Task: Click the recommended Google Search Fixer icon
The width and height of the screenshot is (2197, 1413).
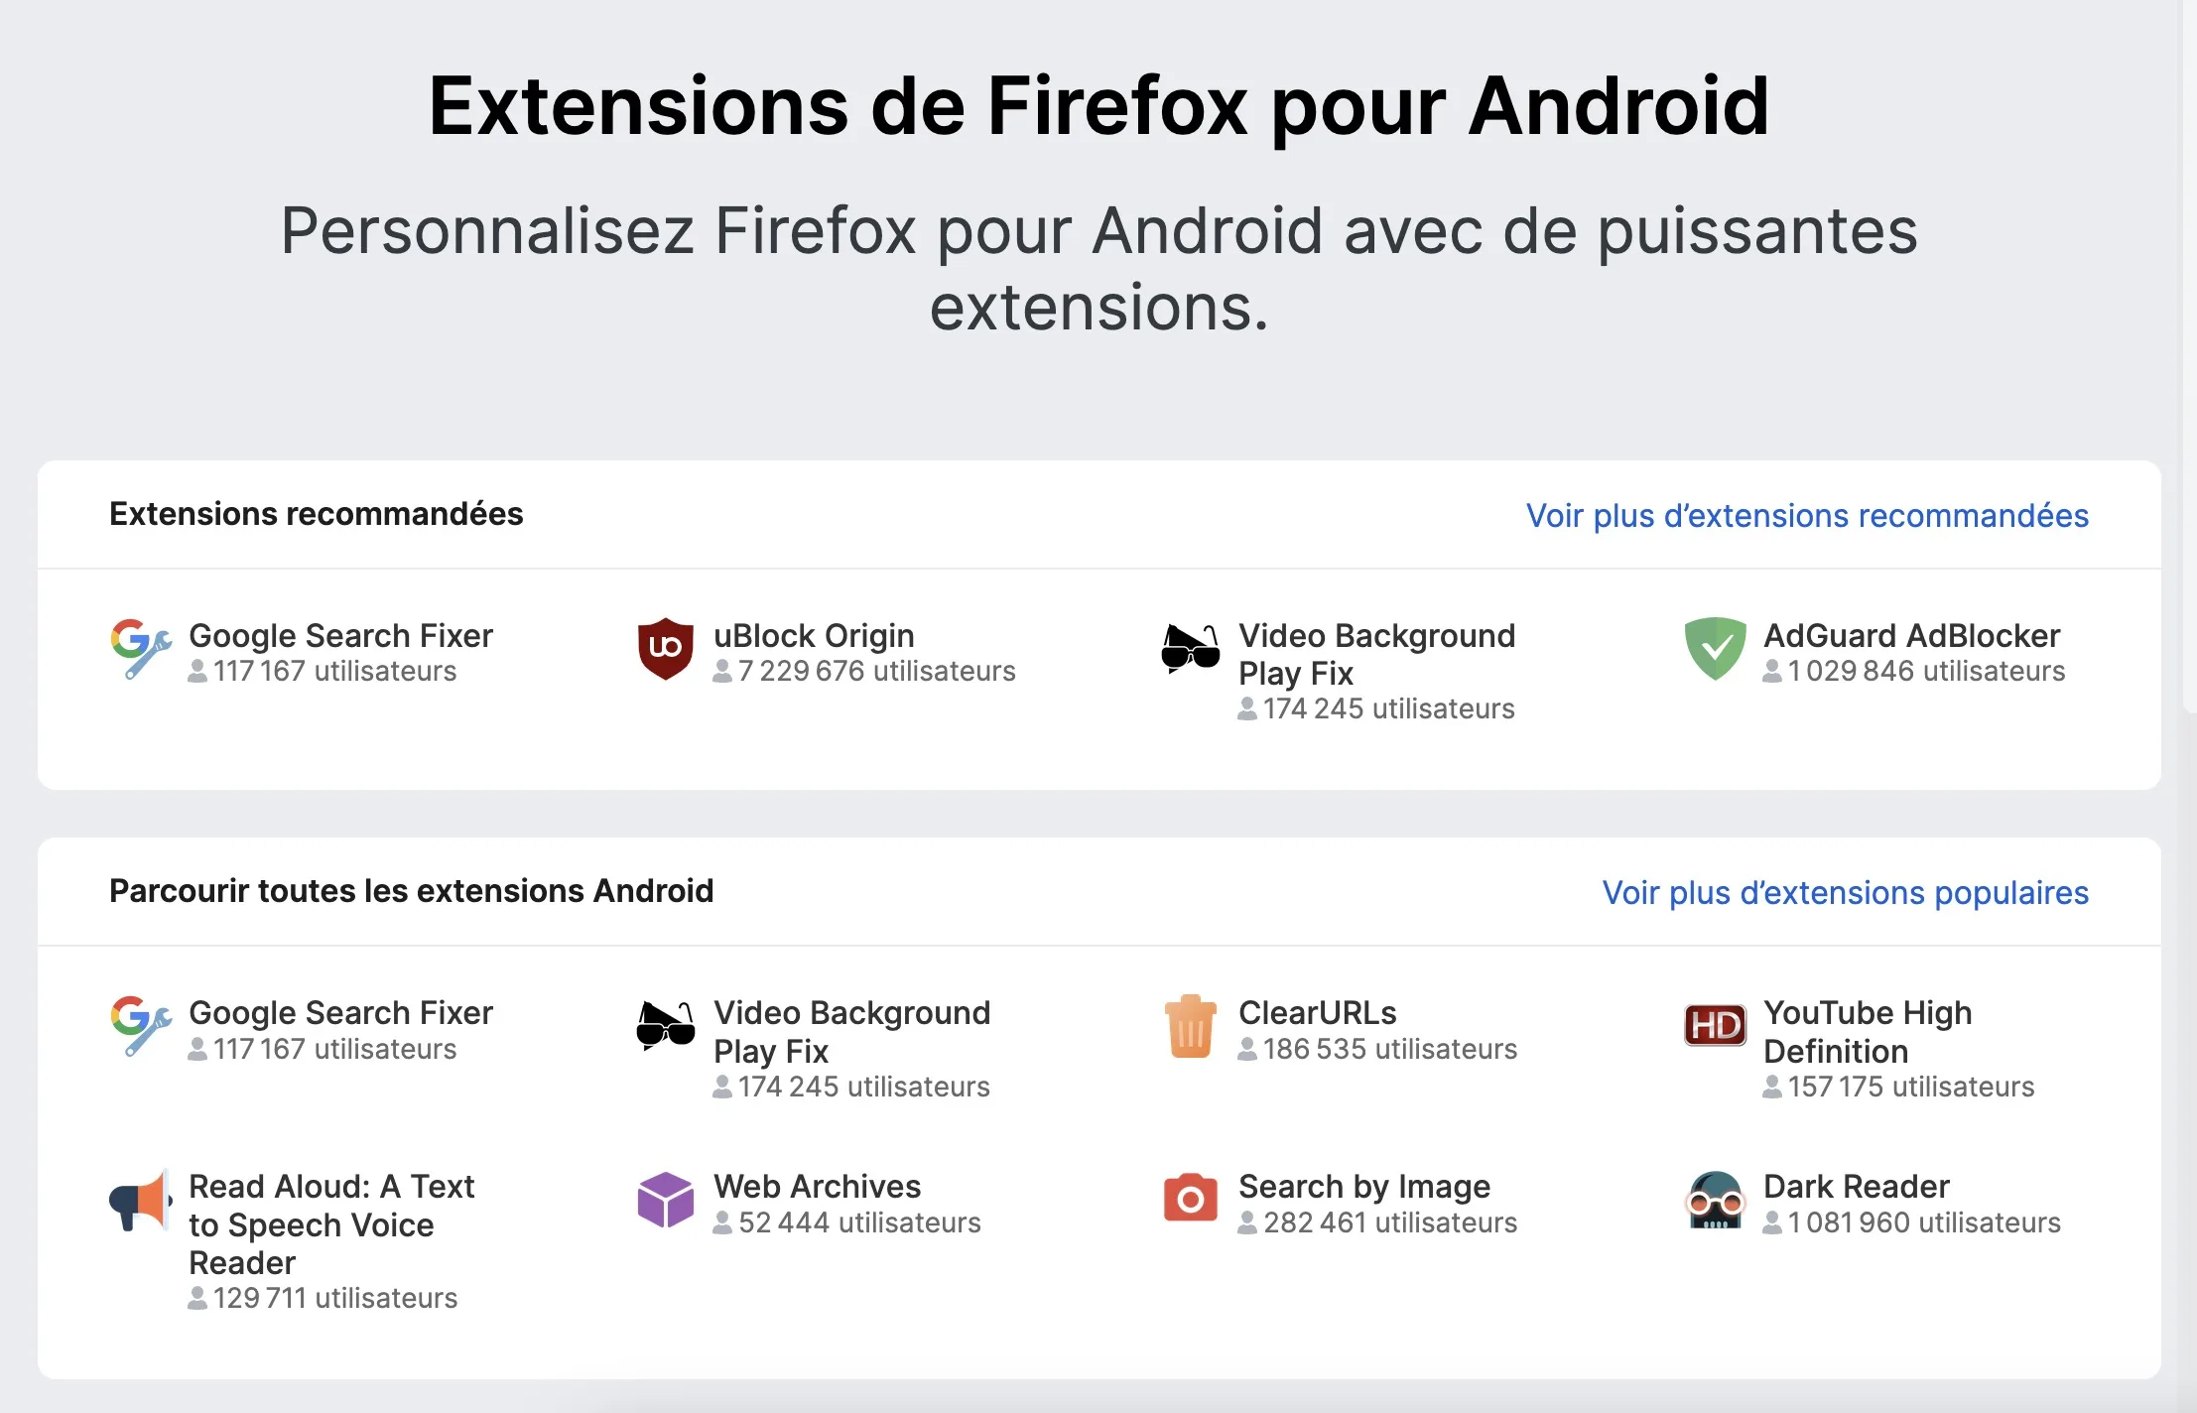Action: 140,648
